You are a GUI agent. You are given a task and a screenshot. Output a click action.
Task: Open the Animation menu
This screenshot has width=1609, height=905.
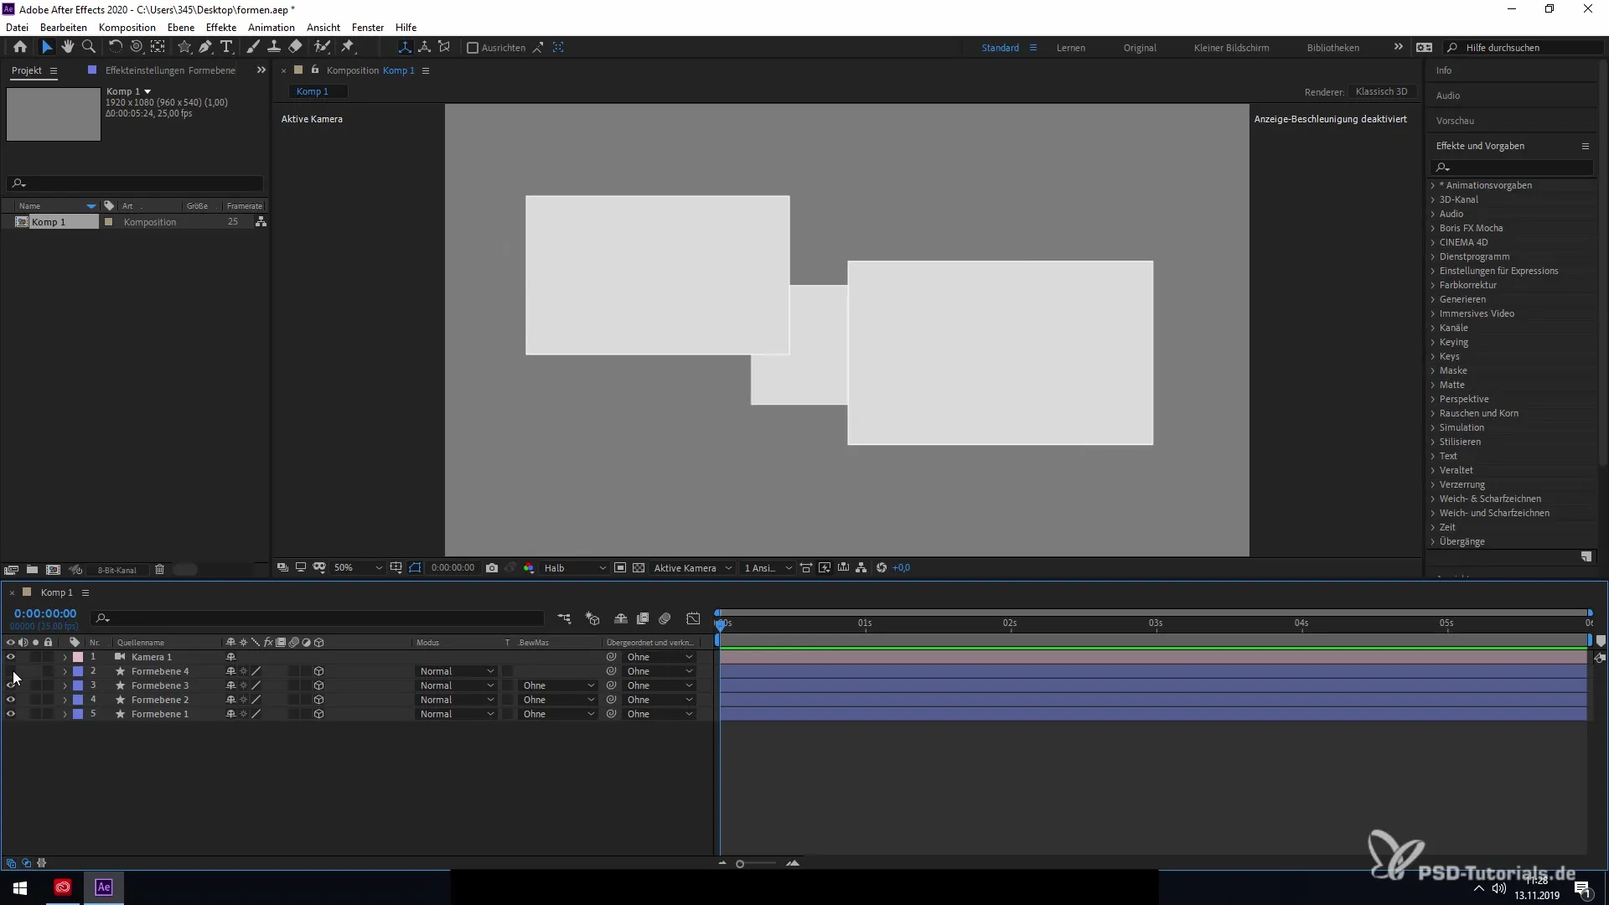[x=272, y=27]
